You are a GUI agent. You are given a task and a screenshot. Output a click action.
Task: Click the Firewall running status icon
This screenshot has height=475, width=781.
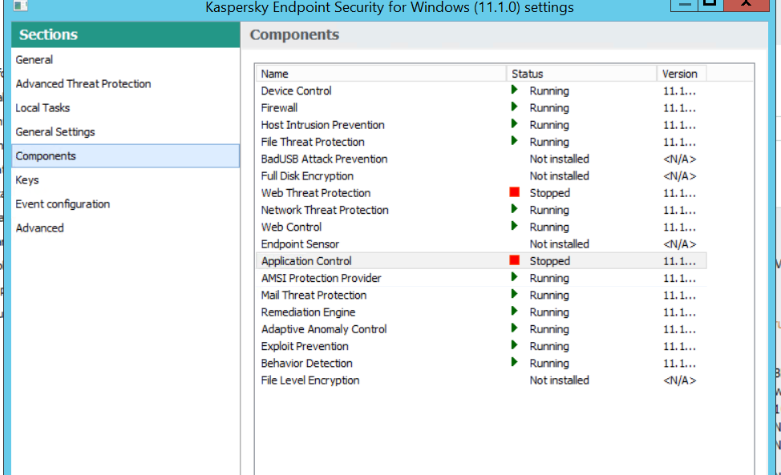pyautogui.click(x=515, y=107)
